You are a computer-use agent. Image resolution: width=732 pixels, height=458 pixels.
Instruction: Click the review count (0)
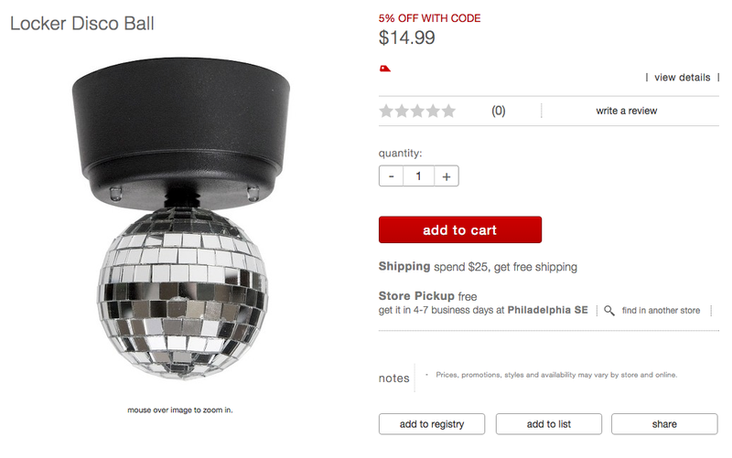498,111
